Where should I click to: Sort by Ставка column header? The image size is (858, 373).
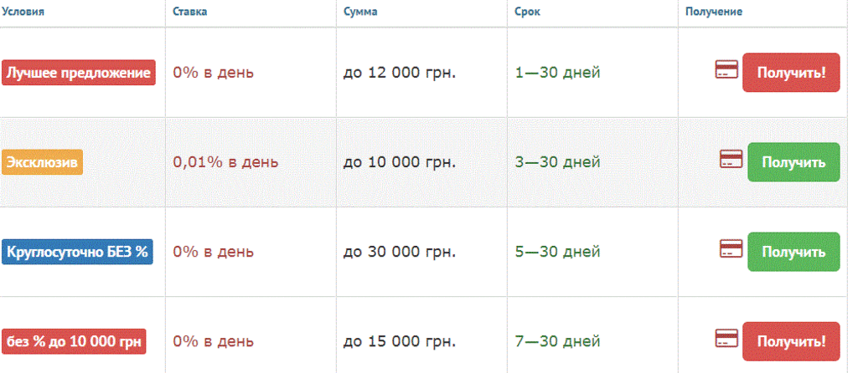coord(189,12)
